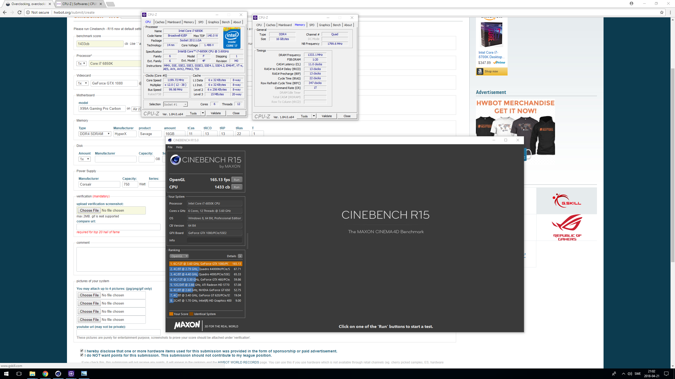Click the benchmark score input field
Screen dimensions: 675x379
coord(100,44)
